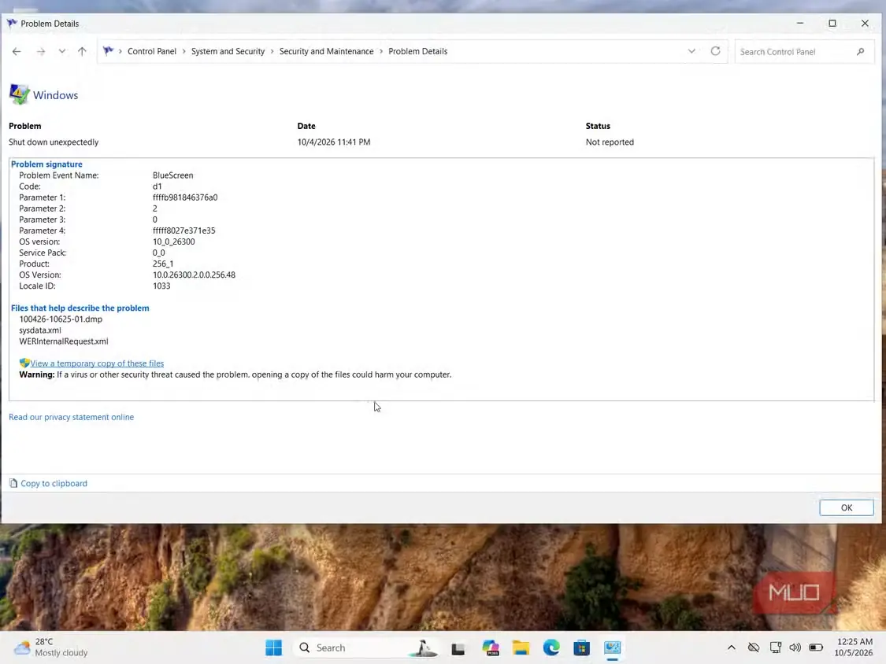Viewport: 886px width, 664px height.
Task: Click the volume speaker tray icon
Action: 795,647
